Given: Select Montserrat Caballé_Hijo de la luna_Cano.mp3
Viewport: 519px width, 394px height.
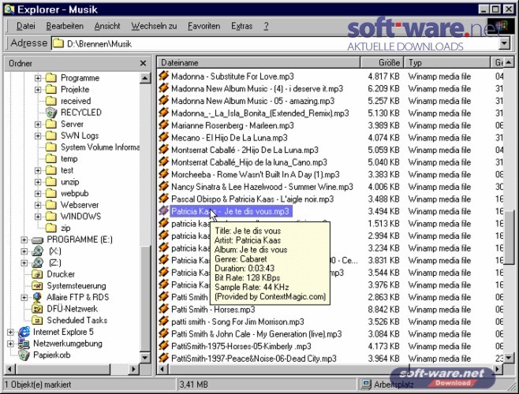Looking at the screenshot, I should tap(249, 162).
